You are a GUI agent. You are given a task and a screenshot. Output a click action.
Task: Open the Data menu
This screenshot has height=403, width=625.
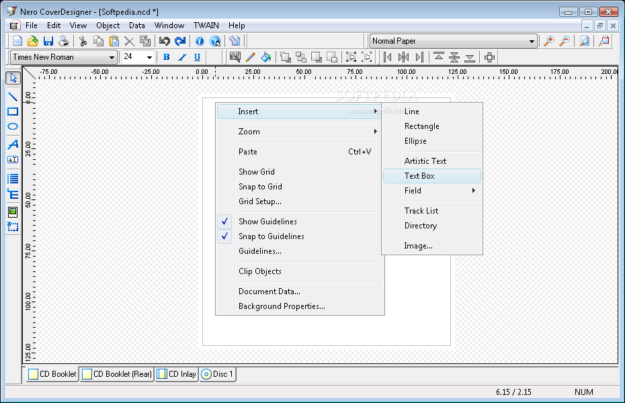[x=136, y=26]
